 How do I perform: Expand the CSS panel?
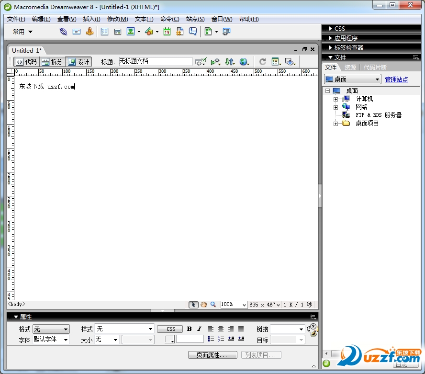pos(330,28)
